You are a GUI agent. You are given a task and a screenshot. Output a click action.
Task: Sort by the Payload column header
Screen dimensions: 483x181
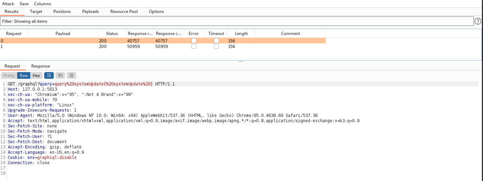coord(63,34)
